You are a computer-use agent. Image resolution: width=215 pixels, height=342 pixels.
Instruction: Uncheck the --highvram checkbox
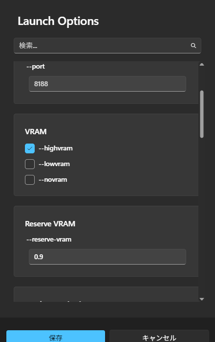[x=30, y=148]
